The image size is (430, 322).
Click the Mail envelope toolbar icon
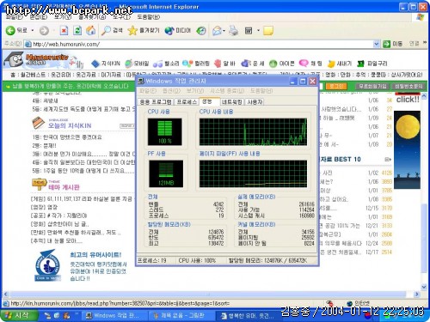click(217, 30)
